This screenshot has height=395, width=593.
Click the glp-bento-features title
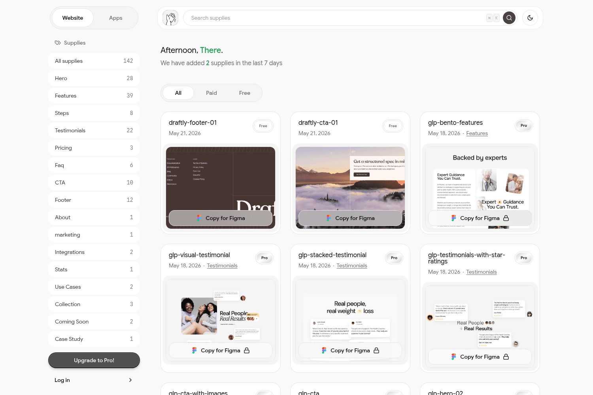click(x=455, y=123)
